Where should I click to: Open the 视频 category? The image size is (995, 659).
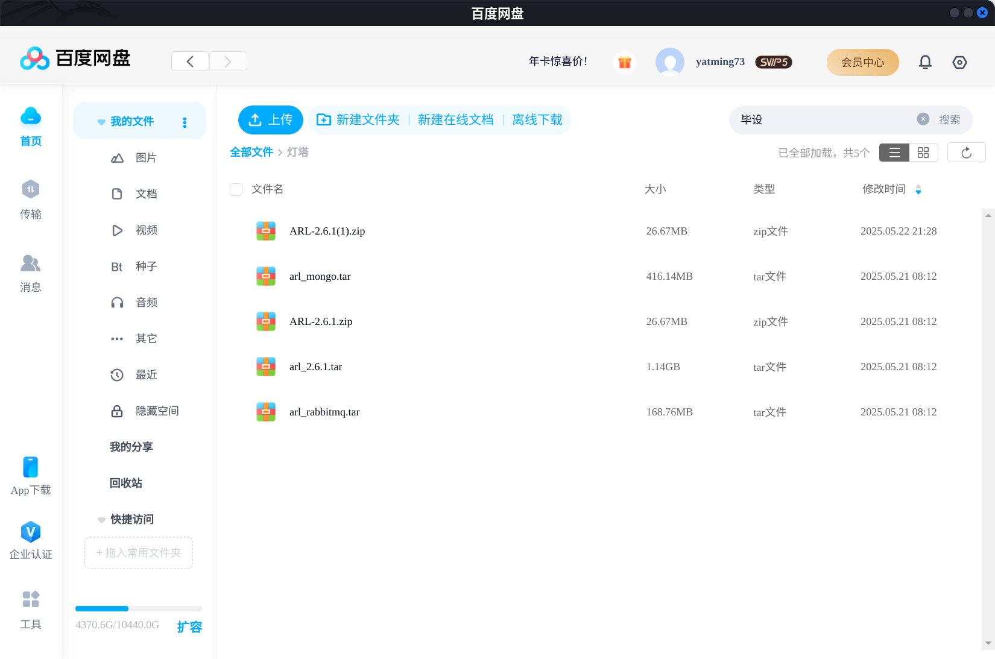[x=134, y=230]
